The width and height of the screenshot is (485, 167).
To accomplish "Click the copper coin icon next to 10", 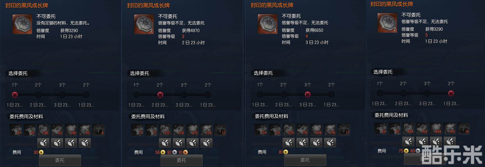I will coord(185,152).
